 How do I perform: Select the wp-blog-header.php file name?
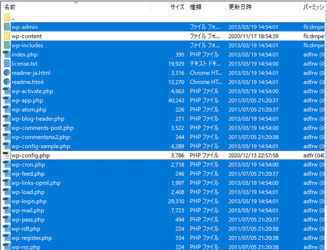pos(38,119)
